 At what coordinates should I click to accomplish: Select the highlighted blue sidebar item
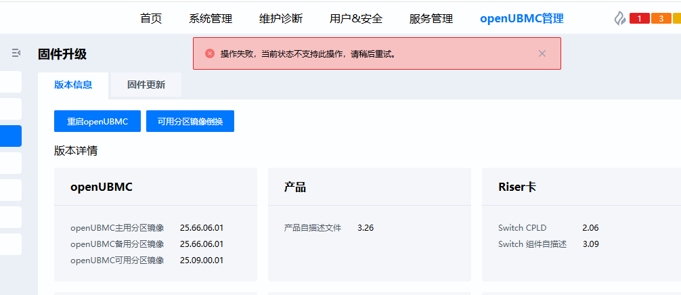[x=11, y=136]
